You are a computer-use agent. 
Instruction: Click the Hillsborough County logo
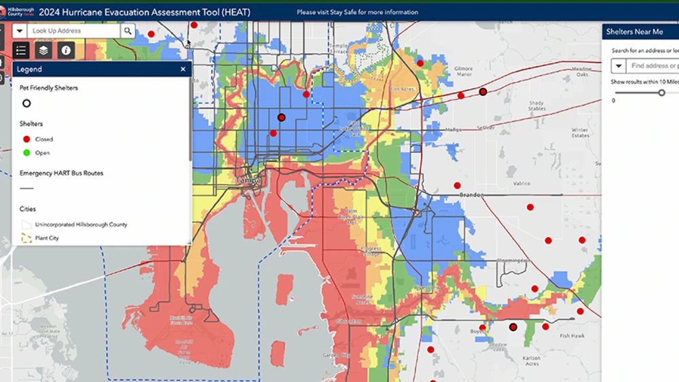[x=18, y=12]
